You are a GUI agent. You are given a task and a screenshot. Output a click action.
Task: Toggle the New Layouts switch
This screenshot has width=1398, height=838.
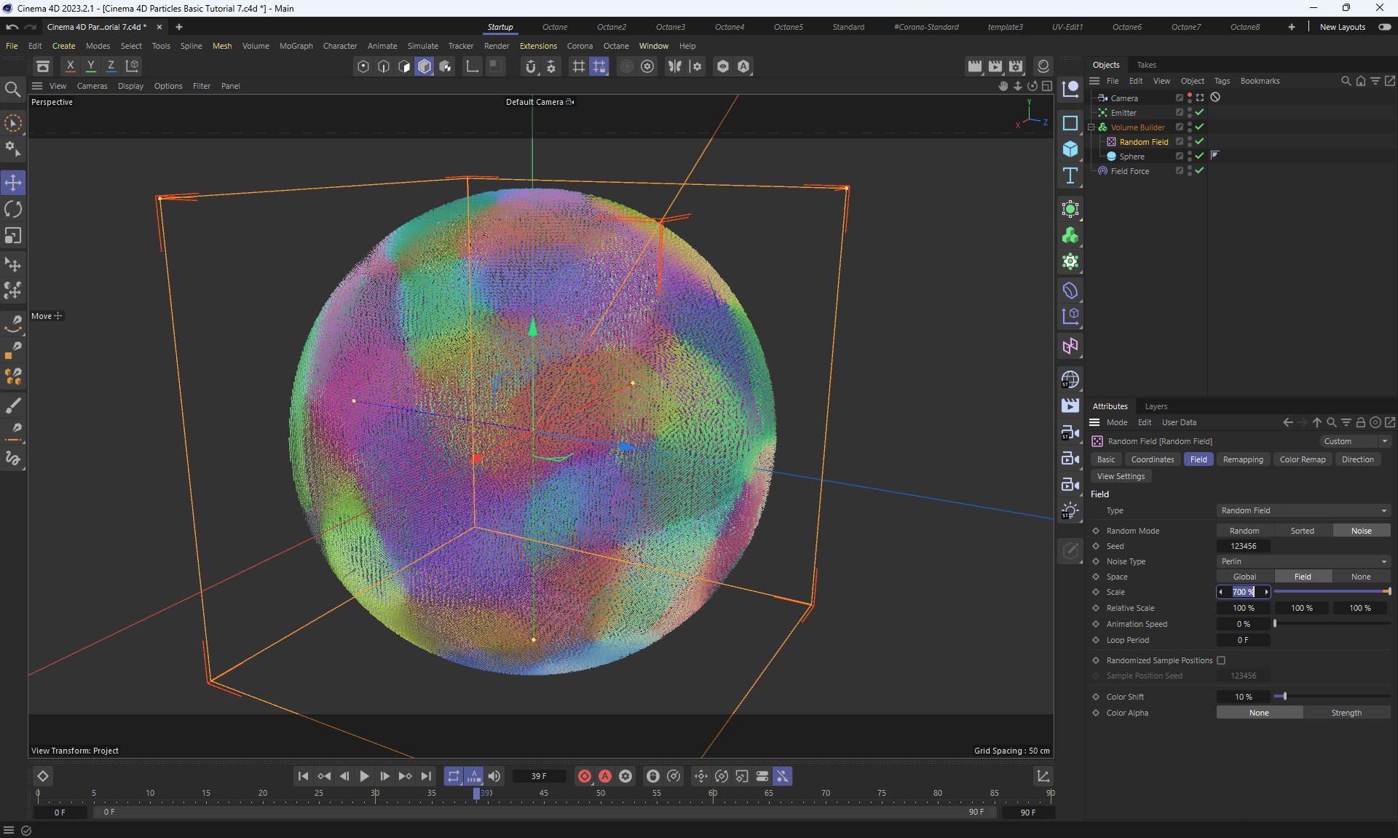click(1384, 27)
